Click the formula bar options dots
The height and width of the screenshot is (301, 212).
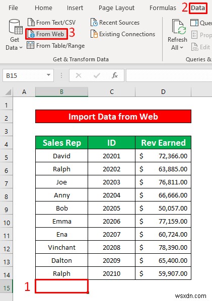(x=61, y=75)
